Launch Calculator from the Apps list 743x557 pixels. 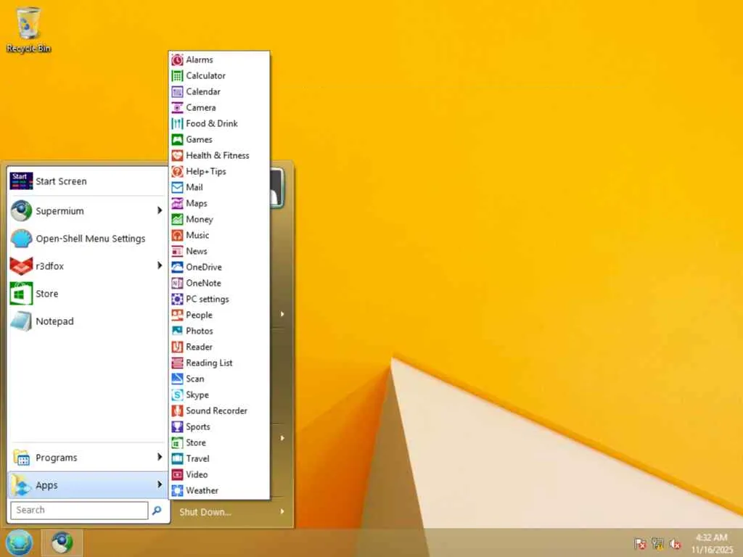coord(219,75)
